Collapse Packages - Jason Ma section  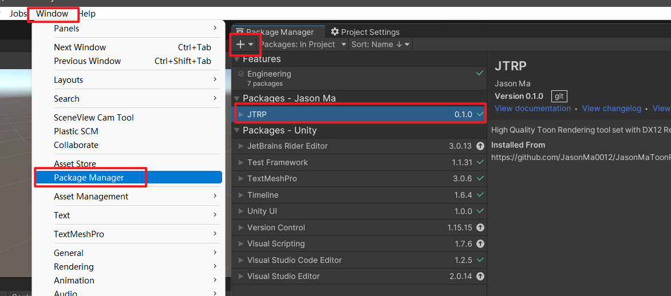click(x=237, y=98)
